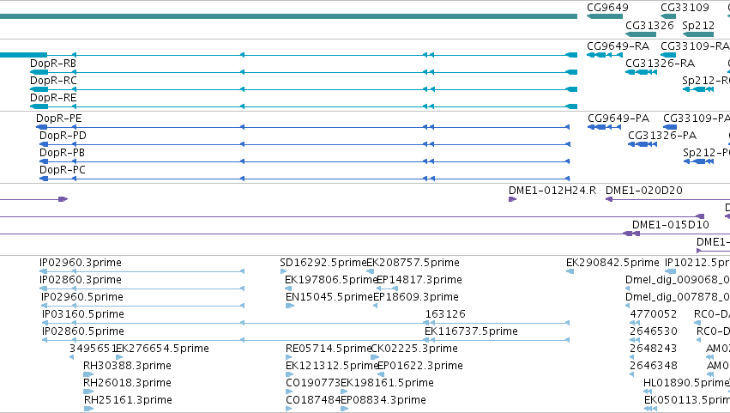Select the 163126 feature label
730x413 pixels.
coord(445,314)
